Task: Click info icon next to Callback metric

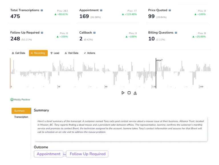Action: (x=95, y=33)
